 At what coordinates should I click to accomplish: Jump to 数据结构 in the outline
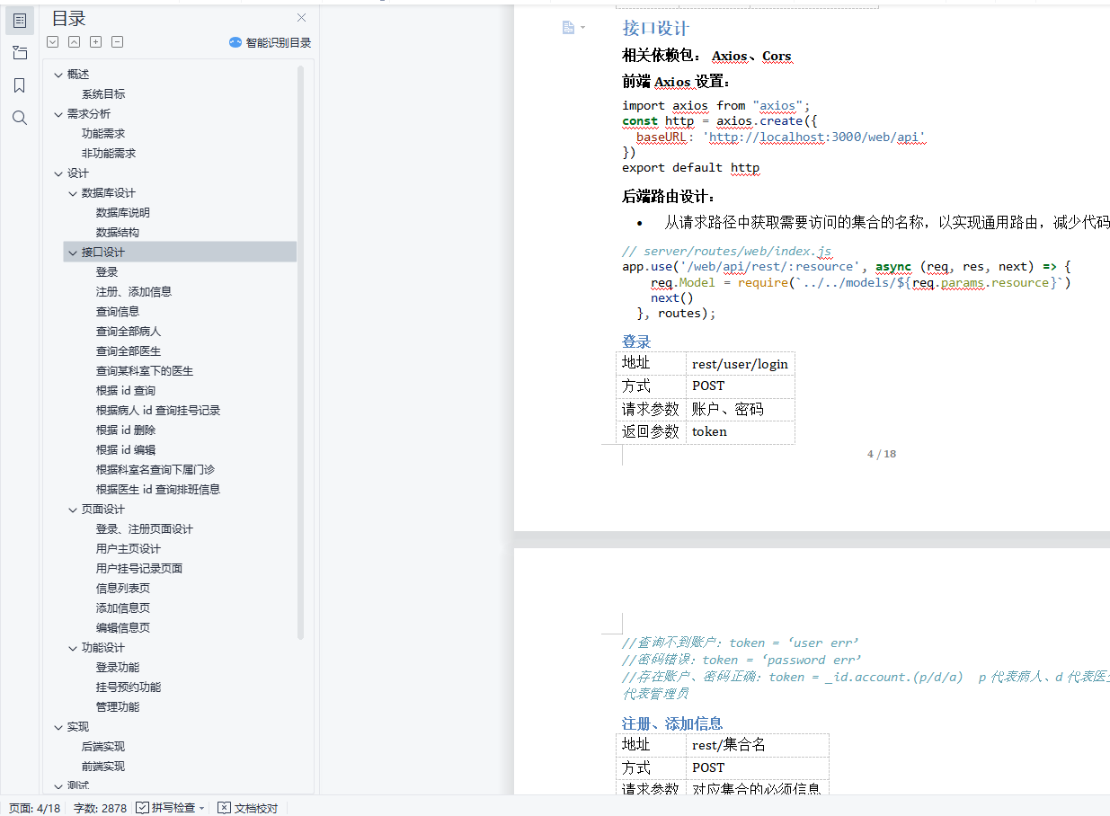click(118, 233)
